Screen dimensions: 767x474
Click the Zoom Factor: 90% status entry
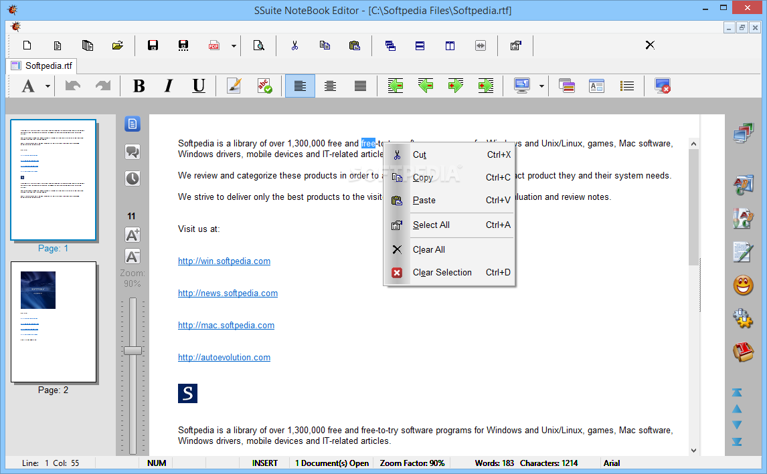click(x=412, y=463)
